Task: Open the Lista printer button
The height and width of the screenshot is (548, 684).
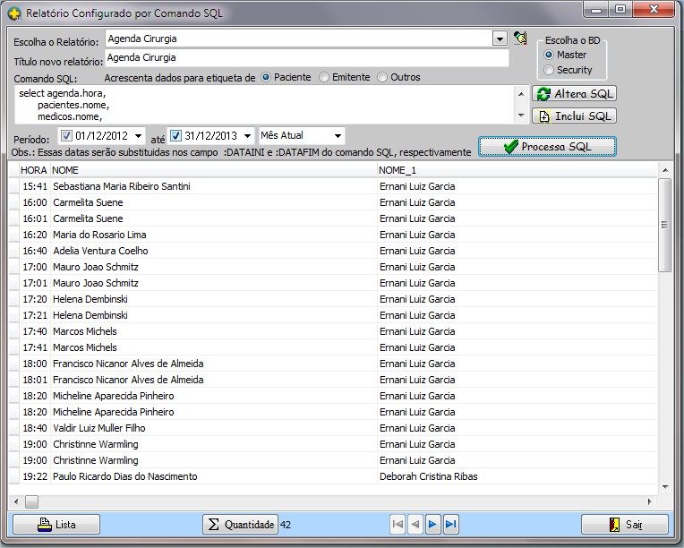Action: pyautogui.click(x=56, y=524)
